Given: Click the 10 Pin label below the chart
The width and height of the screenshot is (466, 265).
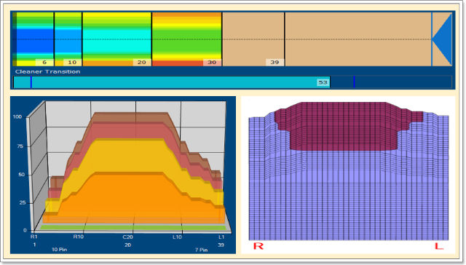Looking at the screenshot, I should coord(60,250).
